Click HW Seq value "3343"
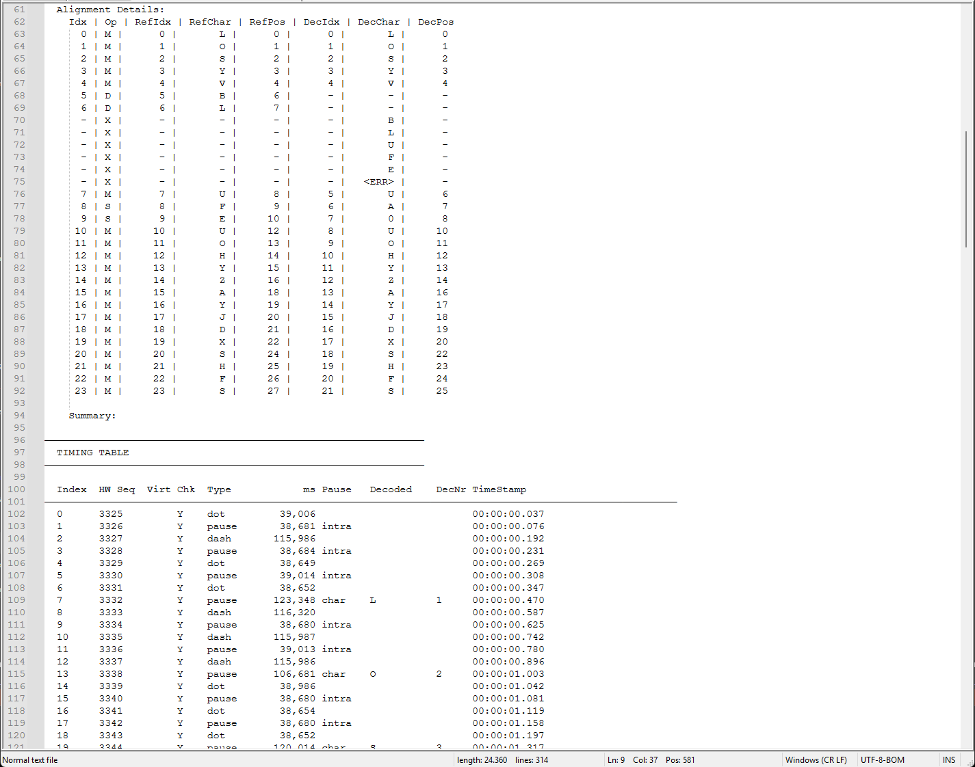Image resolution: width=975 pixels, height=767 pixels. coord(111,736)
